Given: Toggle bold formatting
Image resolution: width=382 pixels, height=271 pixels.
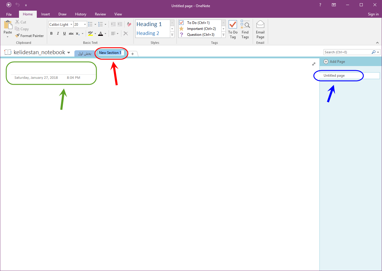Looking at the screenshot, I should tap(51, 33).
